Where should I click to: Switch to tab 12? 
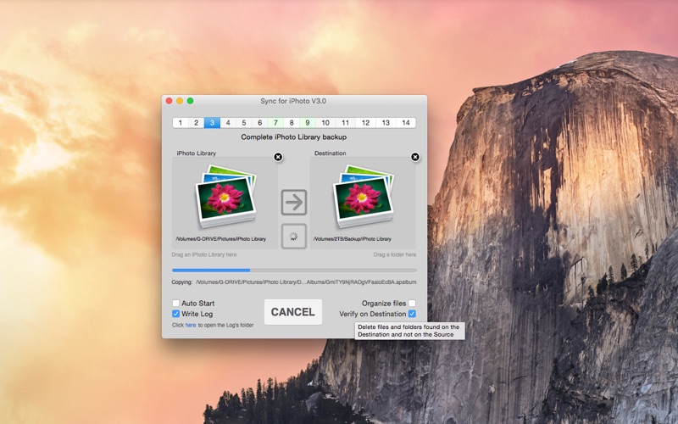366,123
